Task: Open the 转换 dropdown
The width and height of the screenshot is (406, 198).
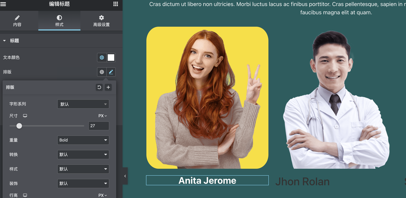Action: (x=83, y=154)
